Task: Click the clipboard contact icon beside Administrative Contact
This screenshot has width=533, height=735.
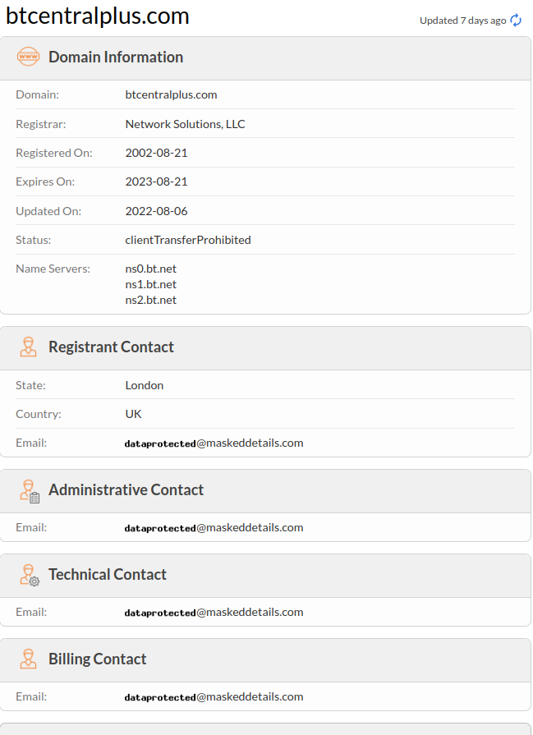Action: point(28,490)
